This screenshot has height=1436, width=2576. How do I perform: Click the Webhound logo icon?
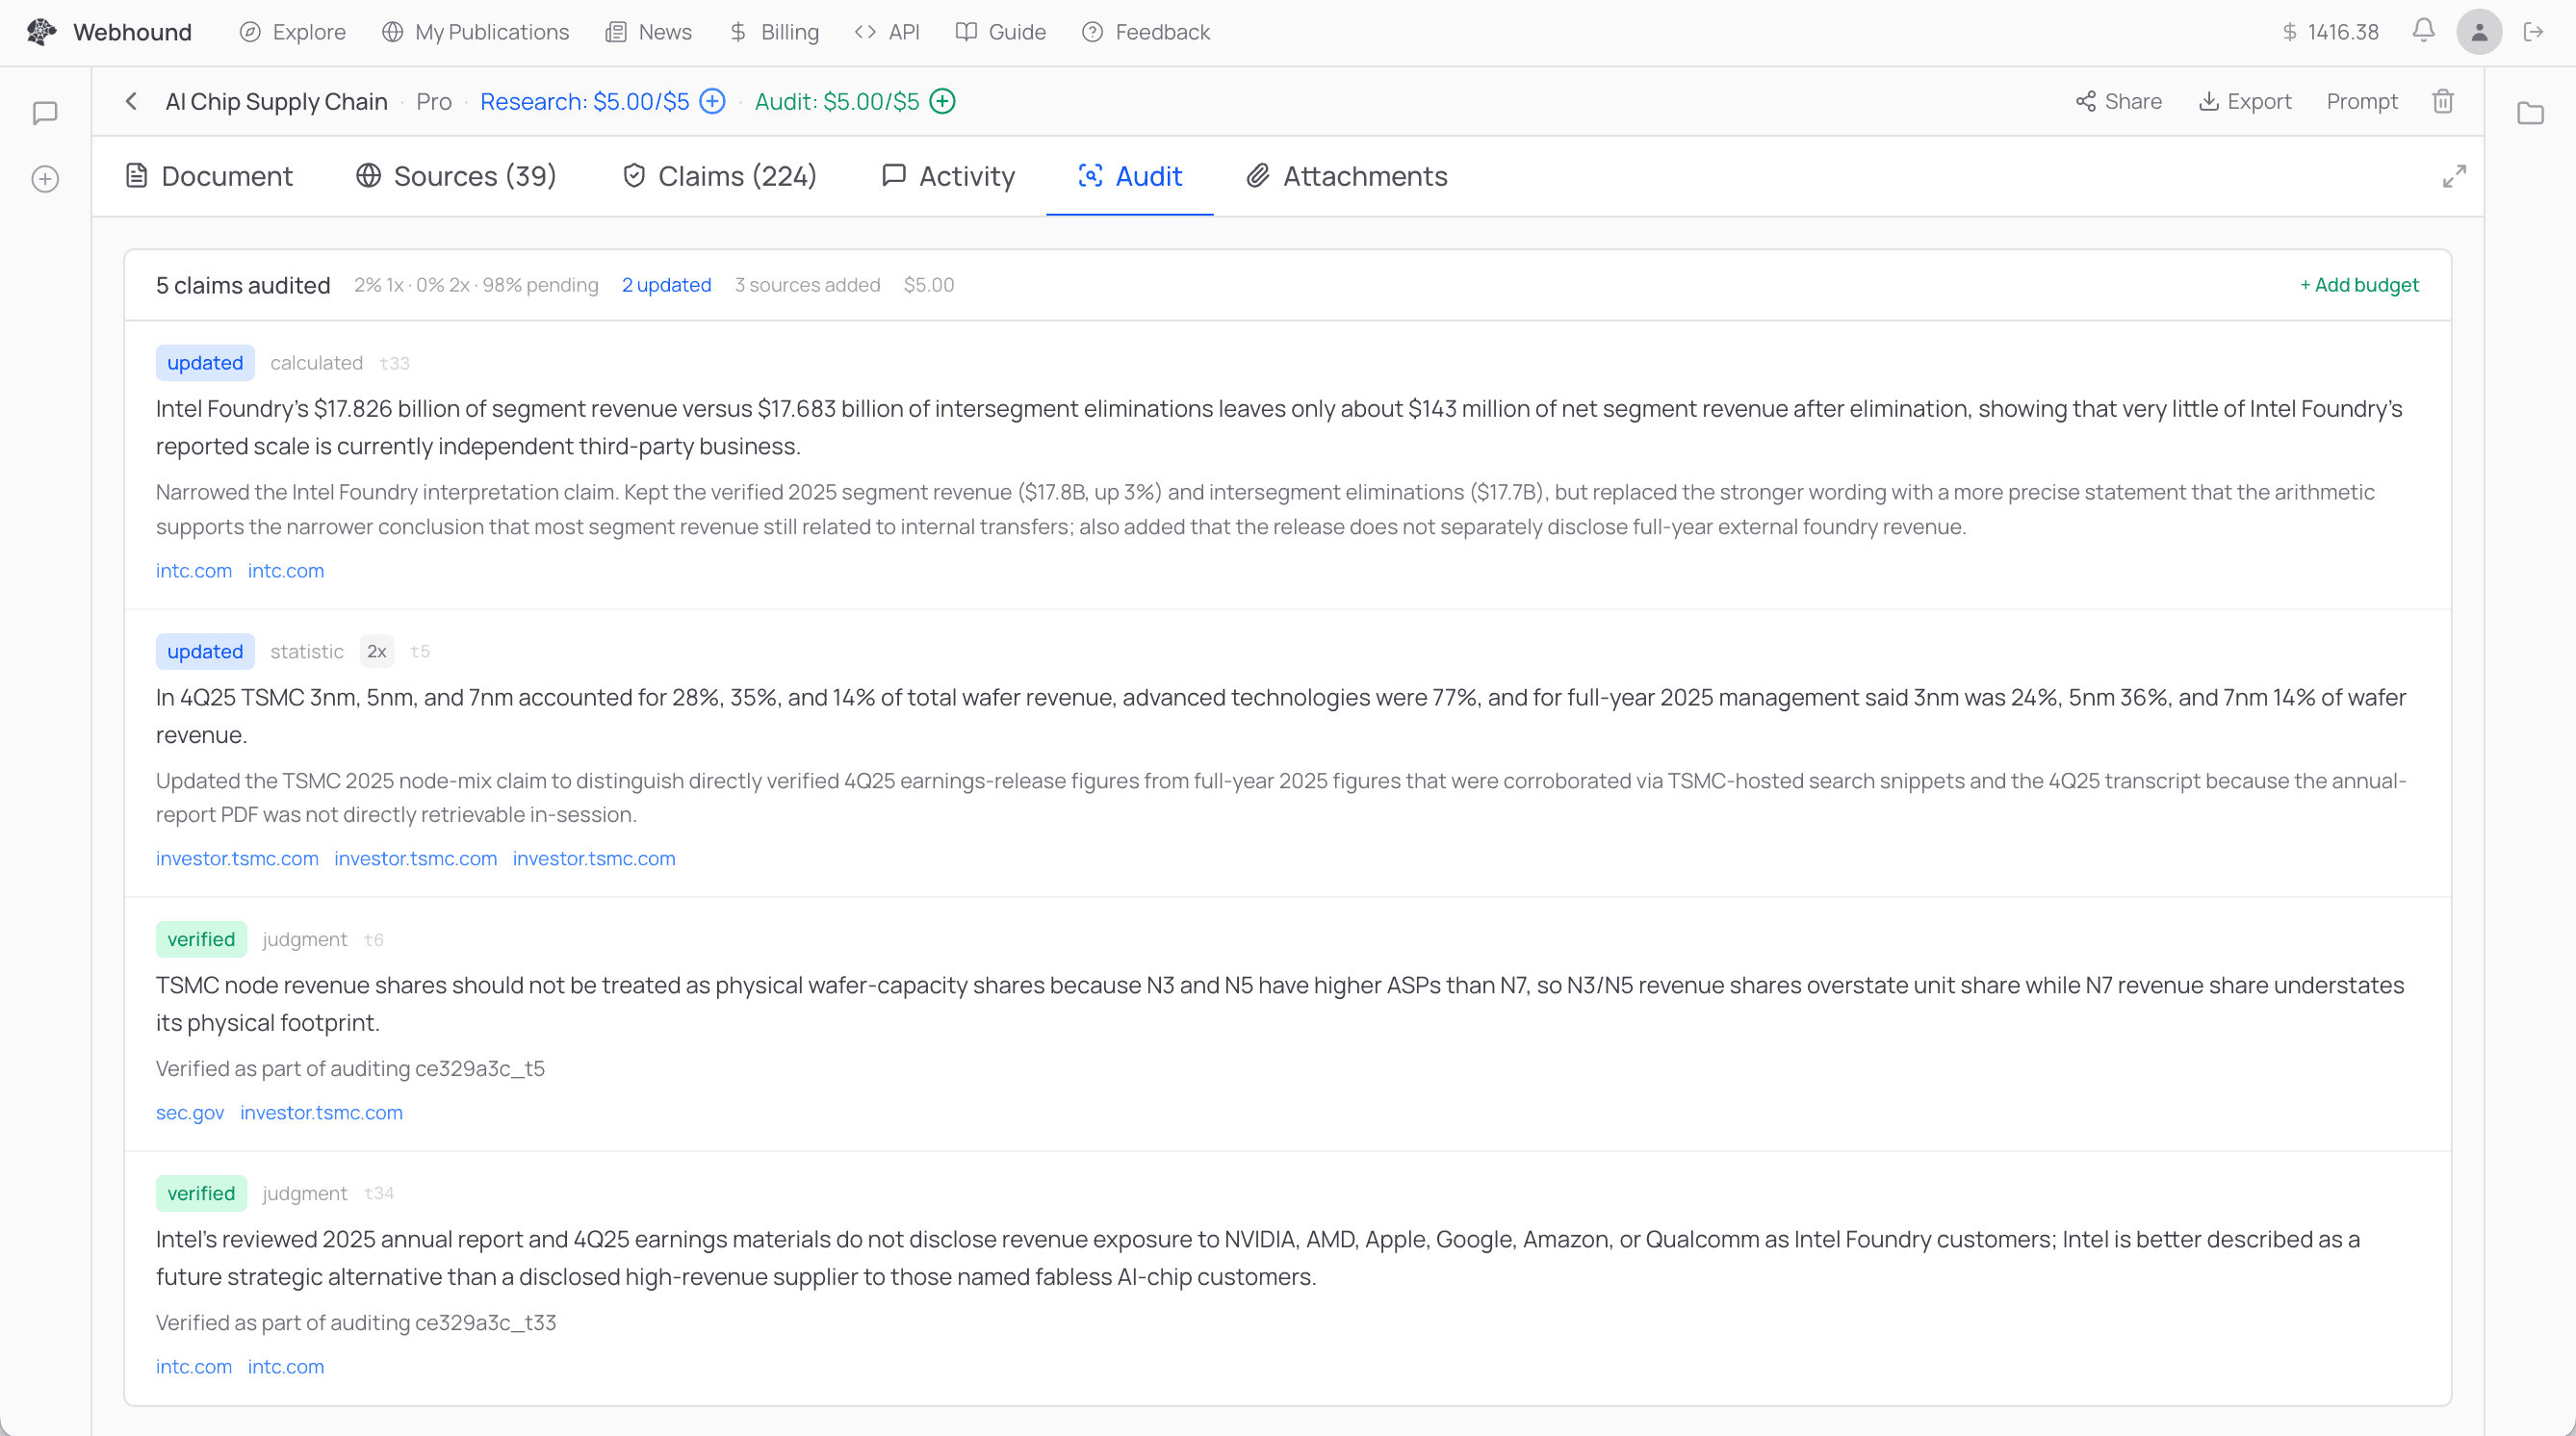coord(41,31)
